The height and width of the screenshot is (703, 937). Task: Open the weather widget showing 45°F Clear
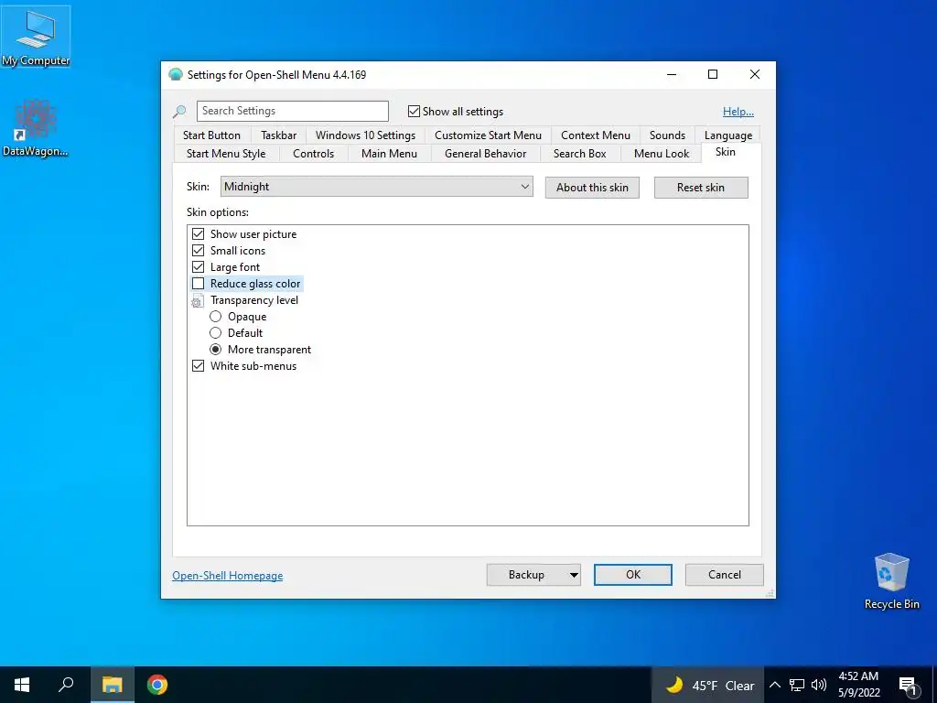tap(710, 686)
